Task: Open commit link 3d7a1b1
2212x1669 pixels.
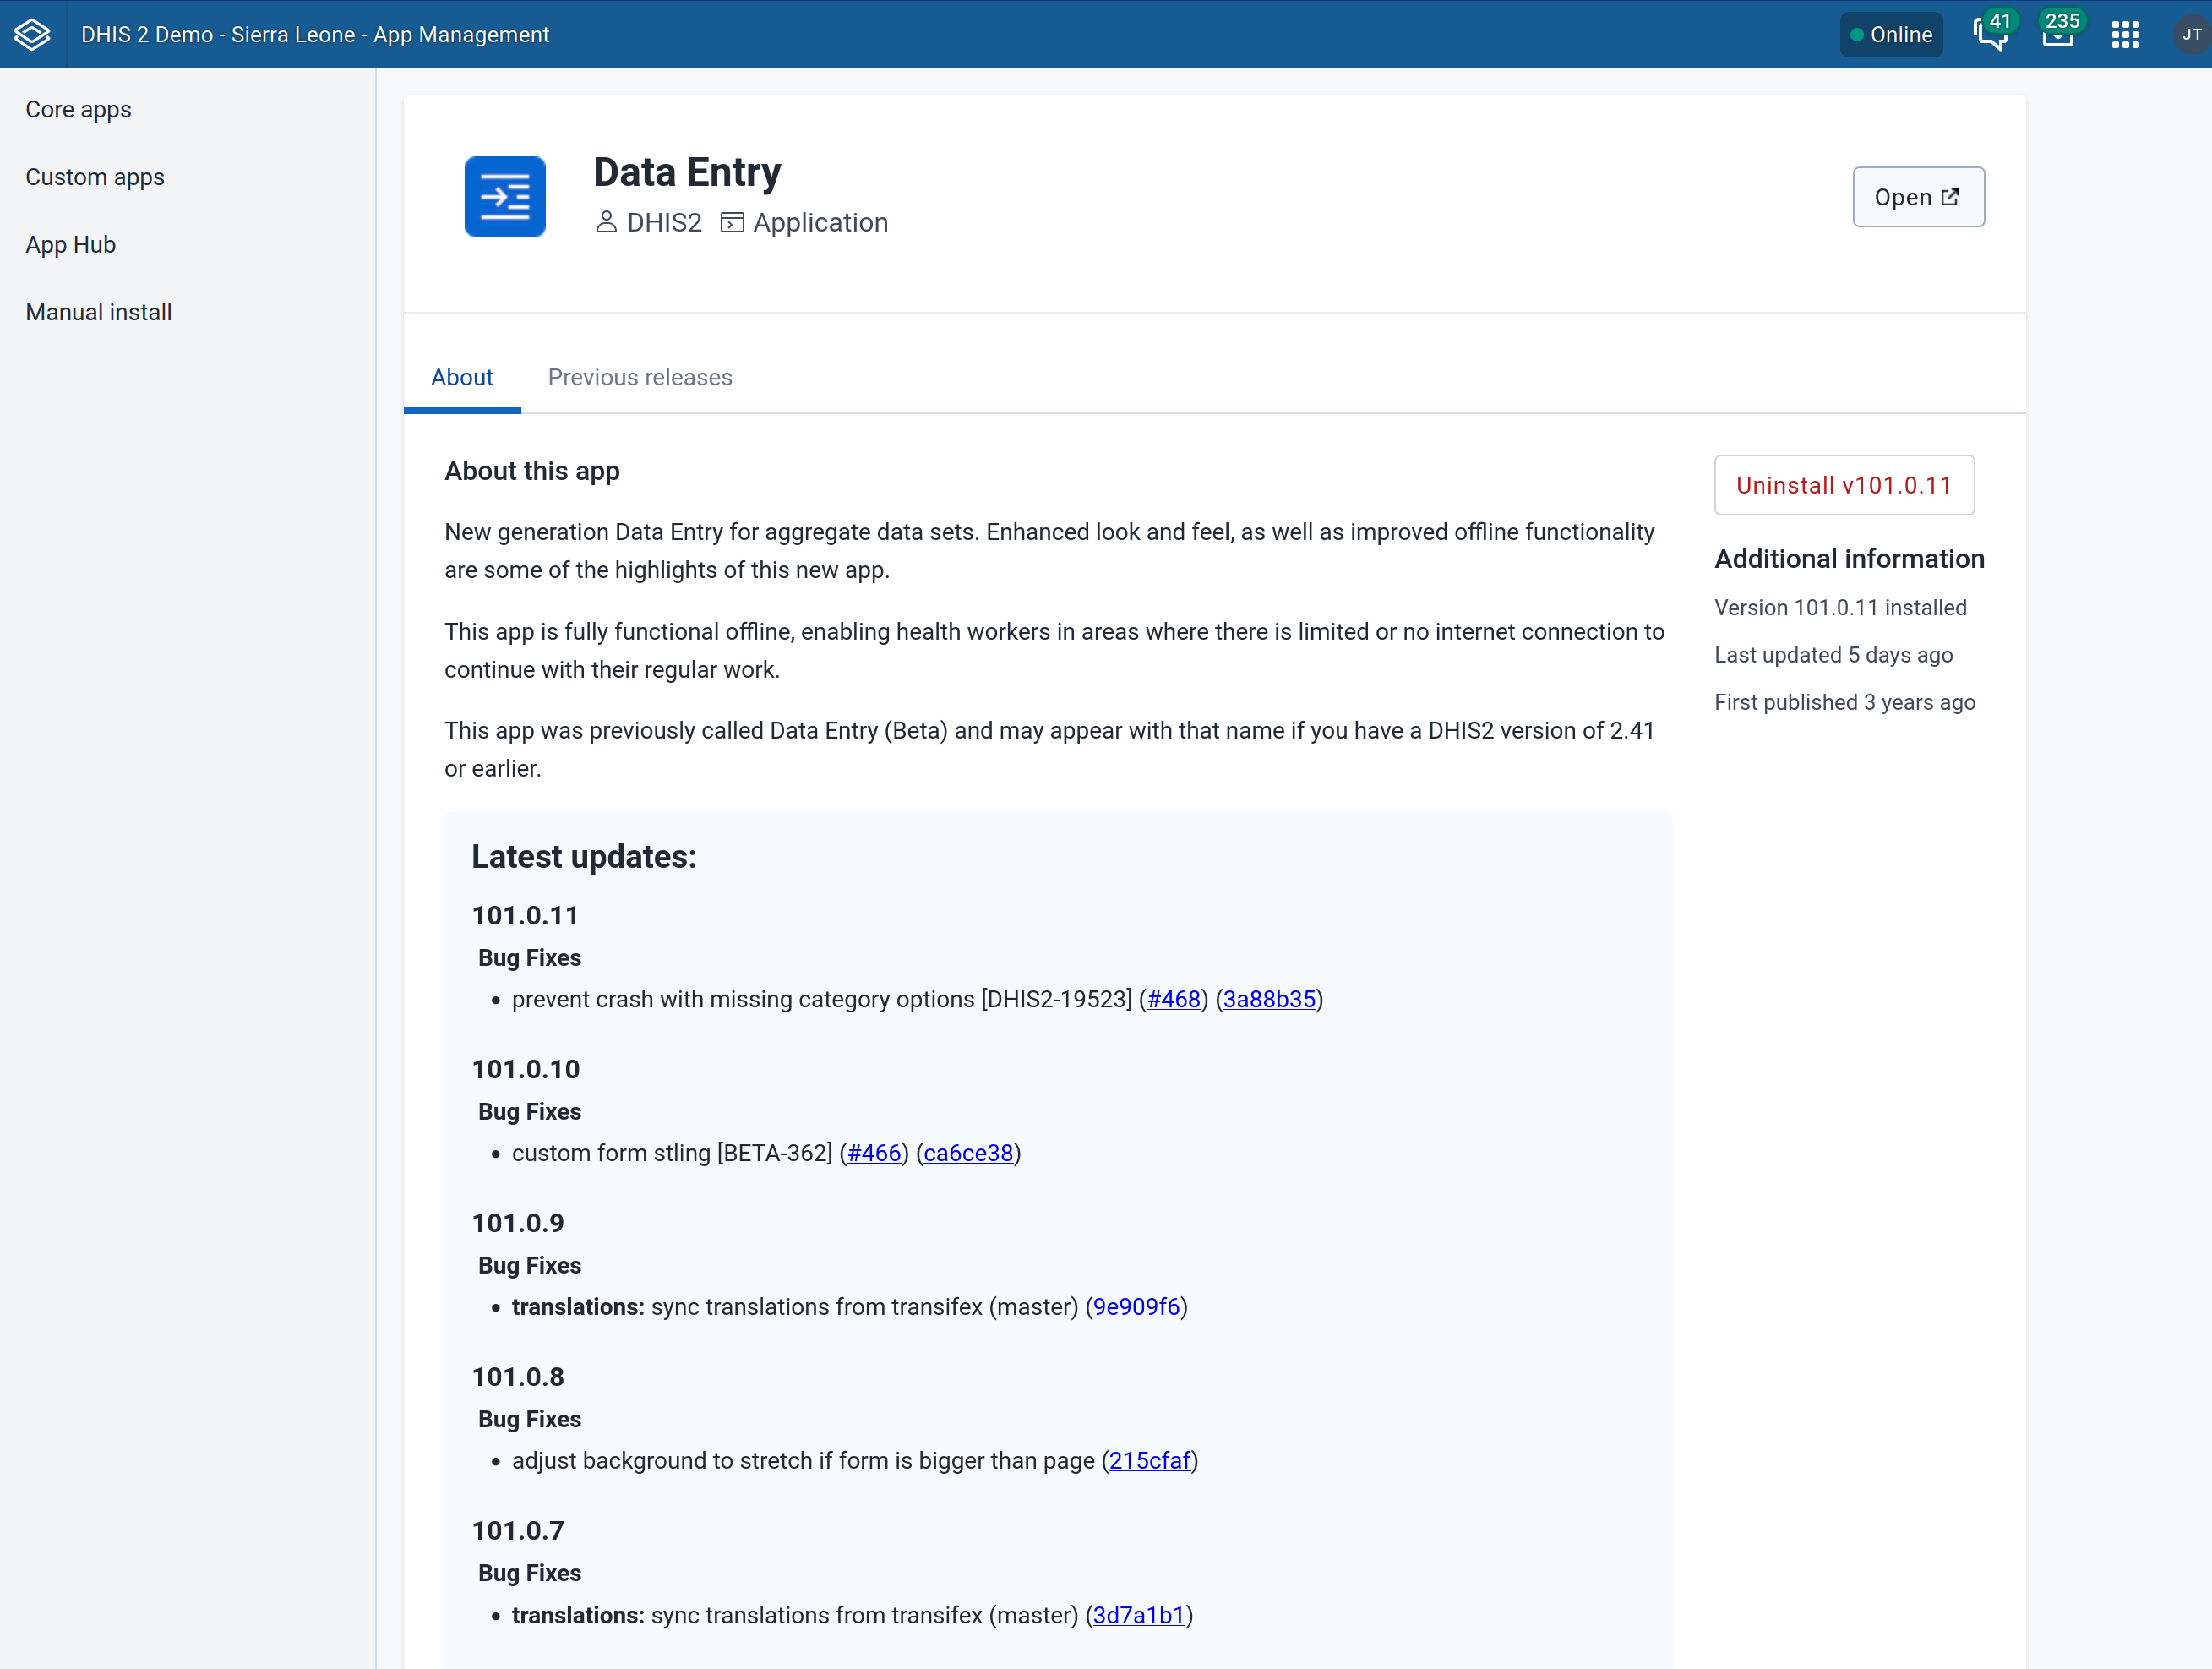Action: click(1139, 1615)
